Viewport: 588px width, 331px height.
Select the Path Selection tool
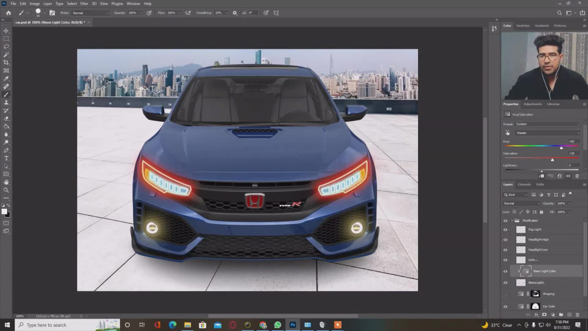pos(6,166)
